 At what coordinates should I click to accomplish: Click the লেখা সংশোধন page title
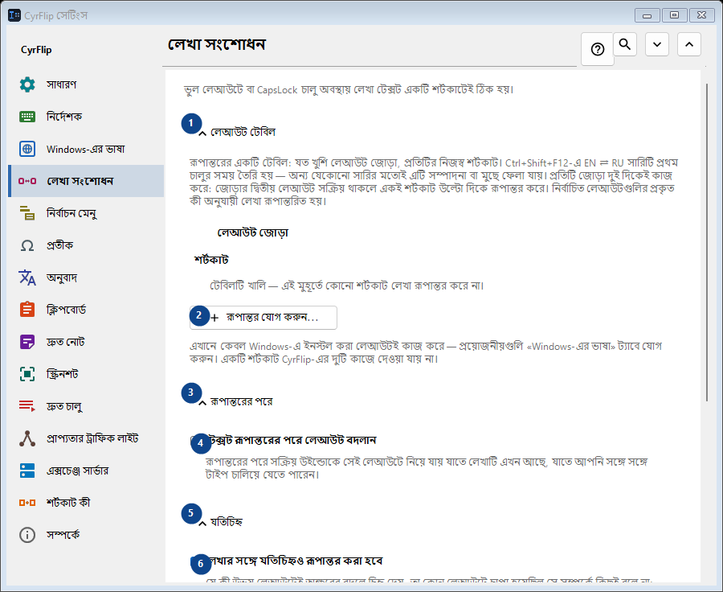pos(217,44)
